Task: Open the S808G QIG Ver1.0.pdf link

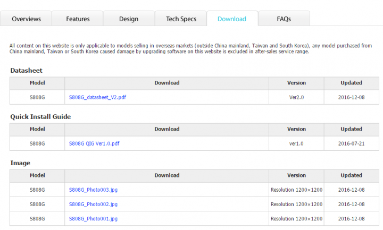Action: coord(94,143)
